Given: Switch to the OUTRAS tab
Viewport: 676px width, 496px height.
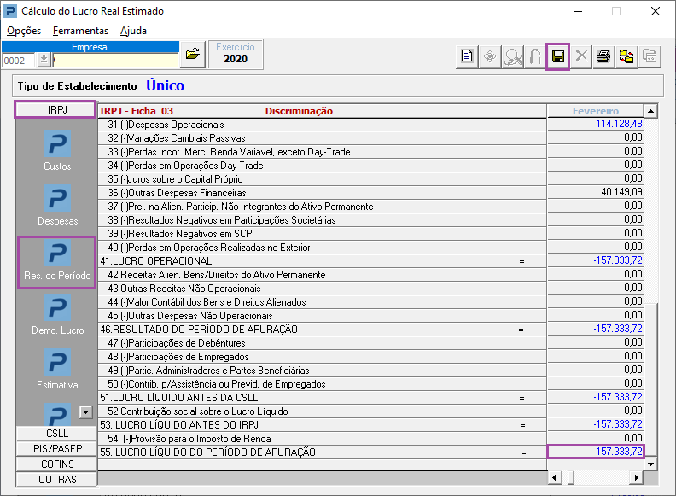Looking at the screenshot, I should (x=57, y=480).
